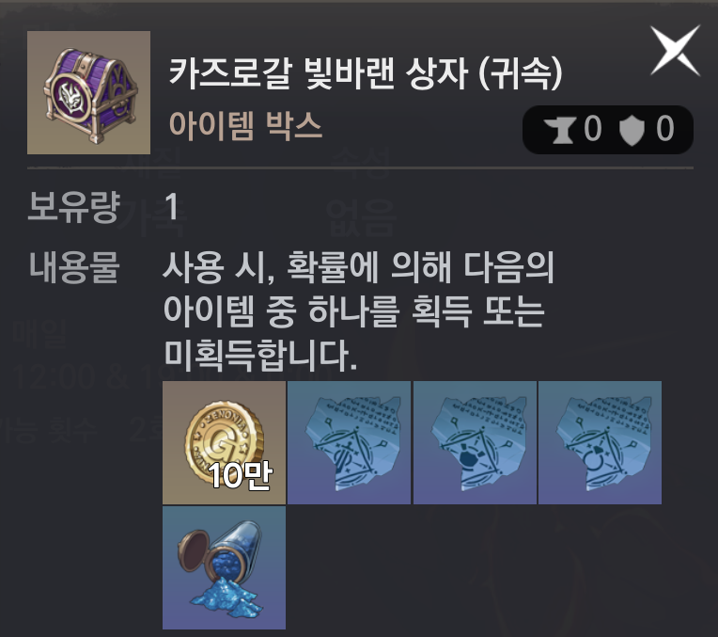The image size is (718, 637).
Task: Click the faded 12:00 schedule text
Action: tap(55, 377)
